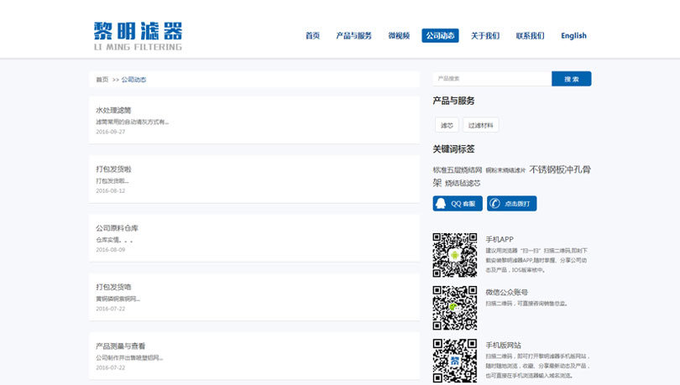Open the 产品与服务 navigation menu item
The height and width of the screenshot is (385, 680).
[x=353, y=36]
